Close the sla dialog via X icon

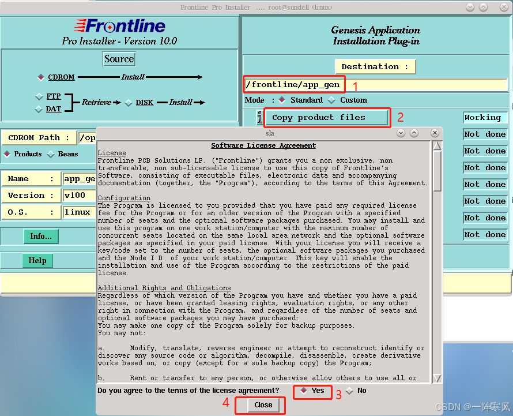click(435, 133)
